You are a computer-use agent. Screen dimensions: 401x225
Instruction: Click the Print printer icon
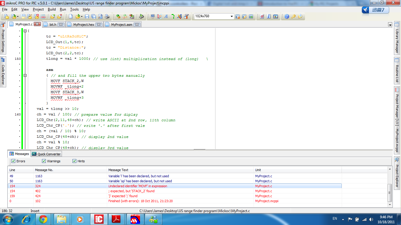(x=107, y=16)
